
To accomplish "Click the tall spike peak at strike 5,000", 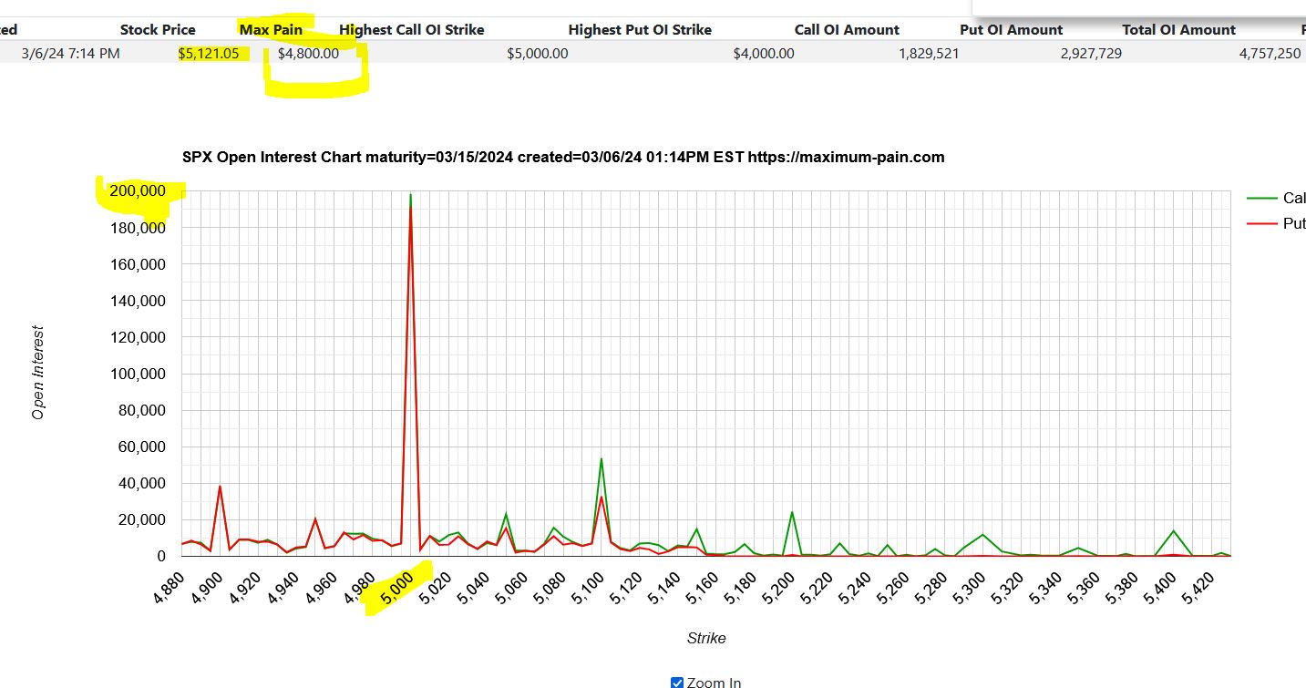I will point(411,195).
